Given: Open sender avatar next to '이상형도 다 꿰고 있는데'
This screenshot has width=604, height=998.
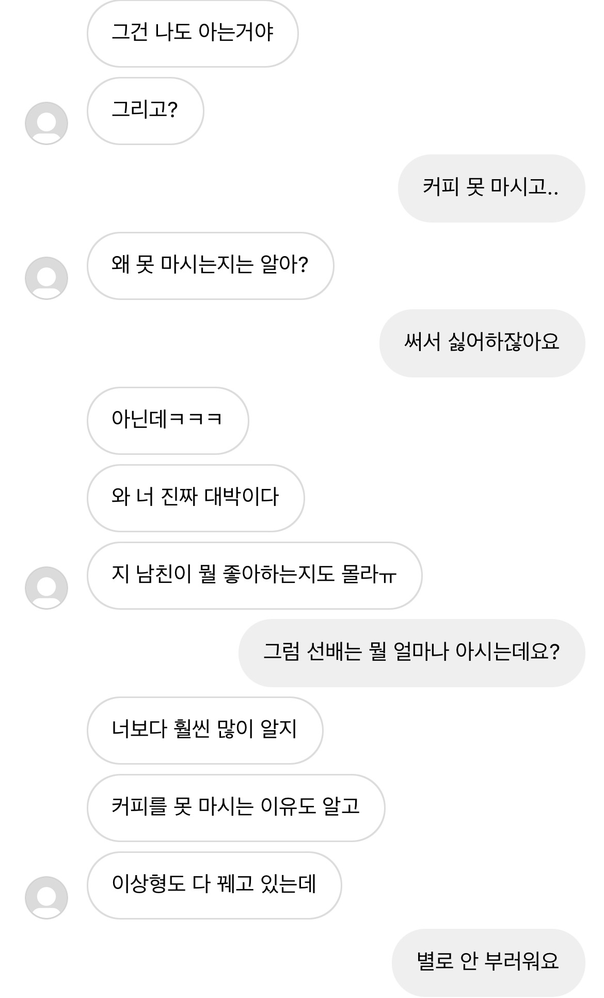Looking at the screenshot, I should tap(46, 898).
